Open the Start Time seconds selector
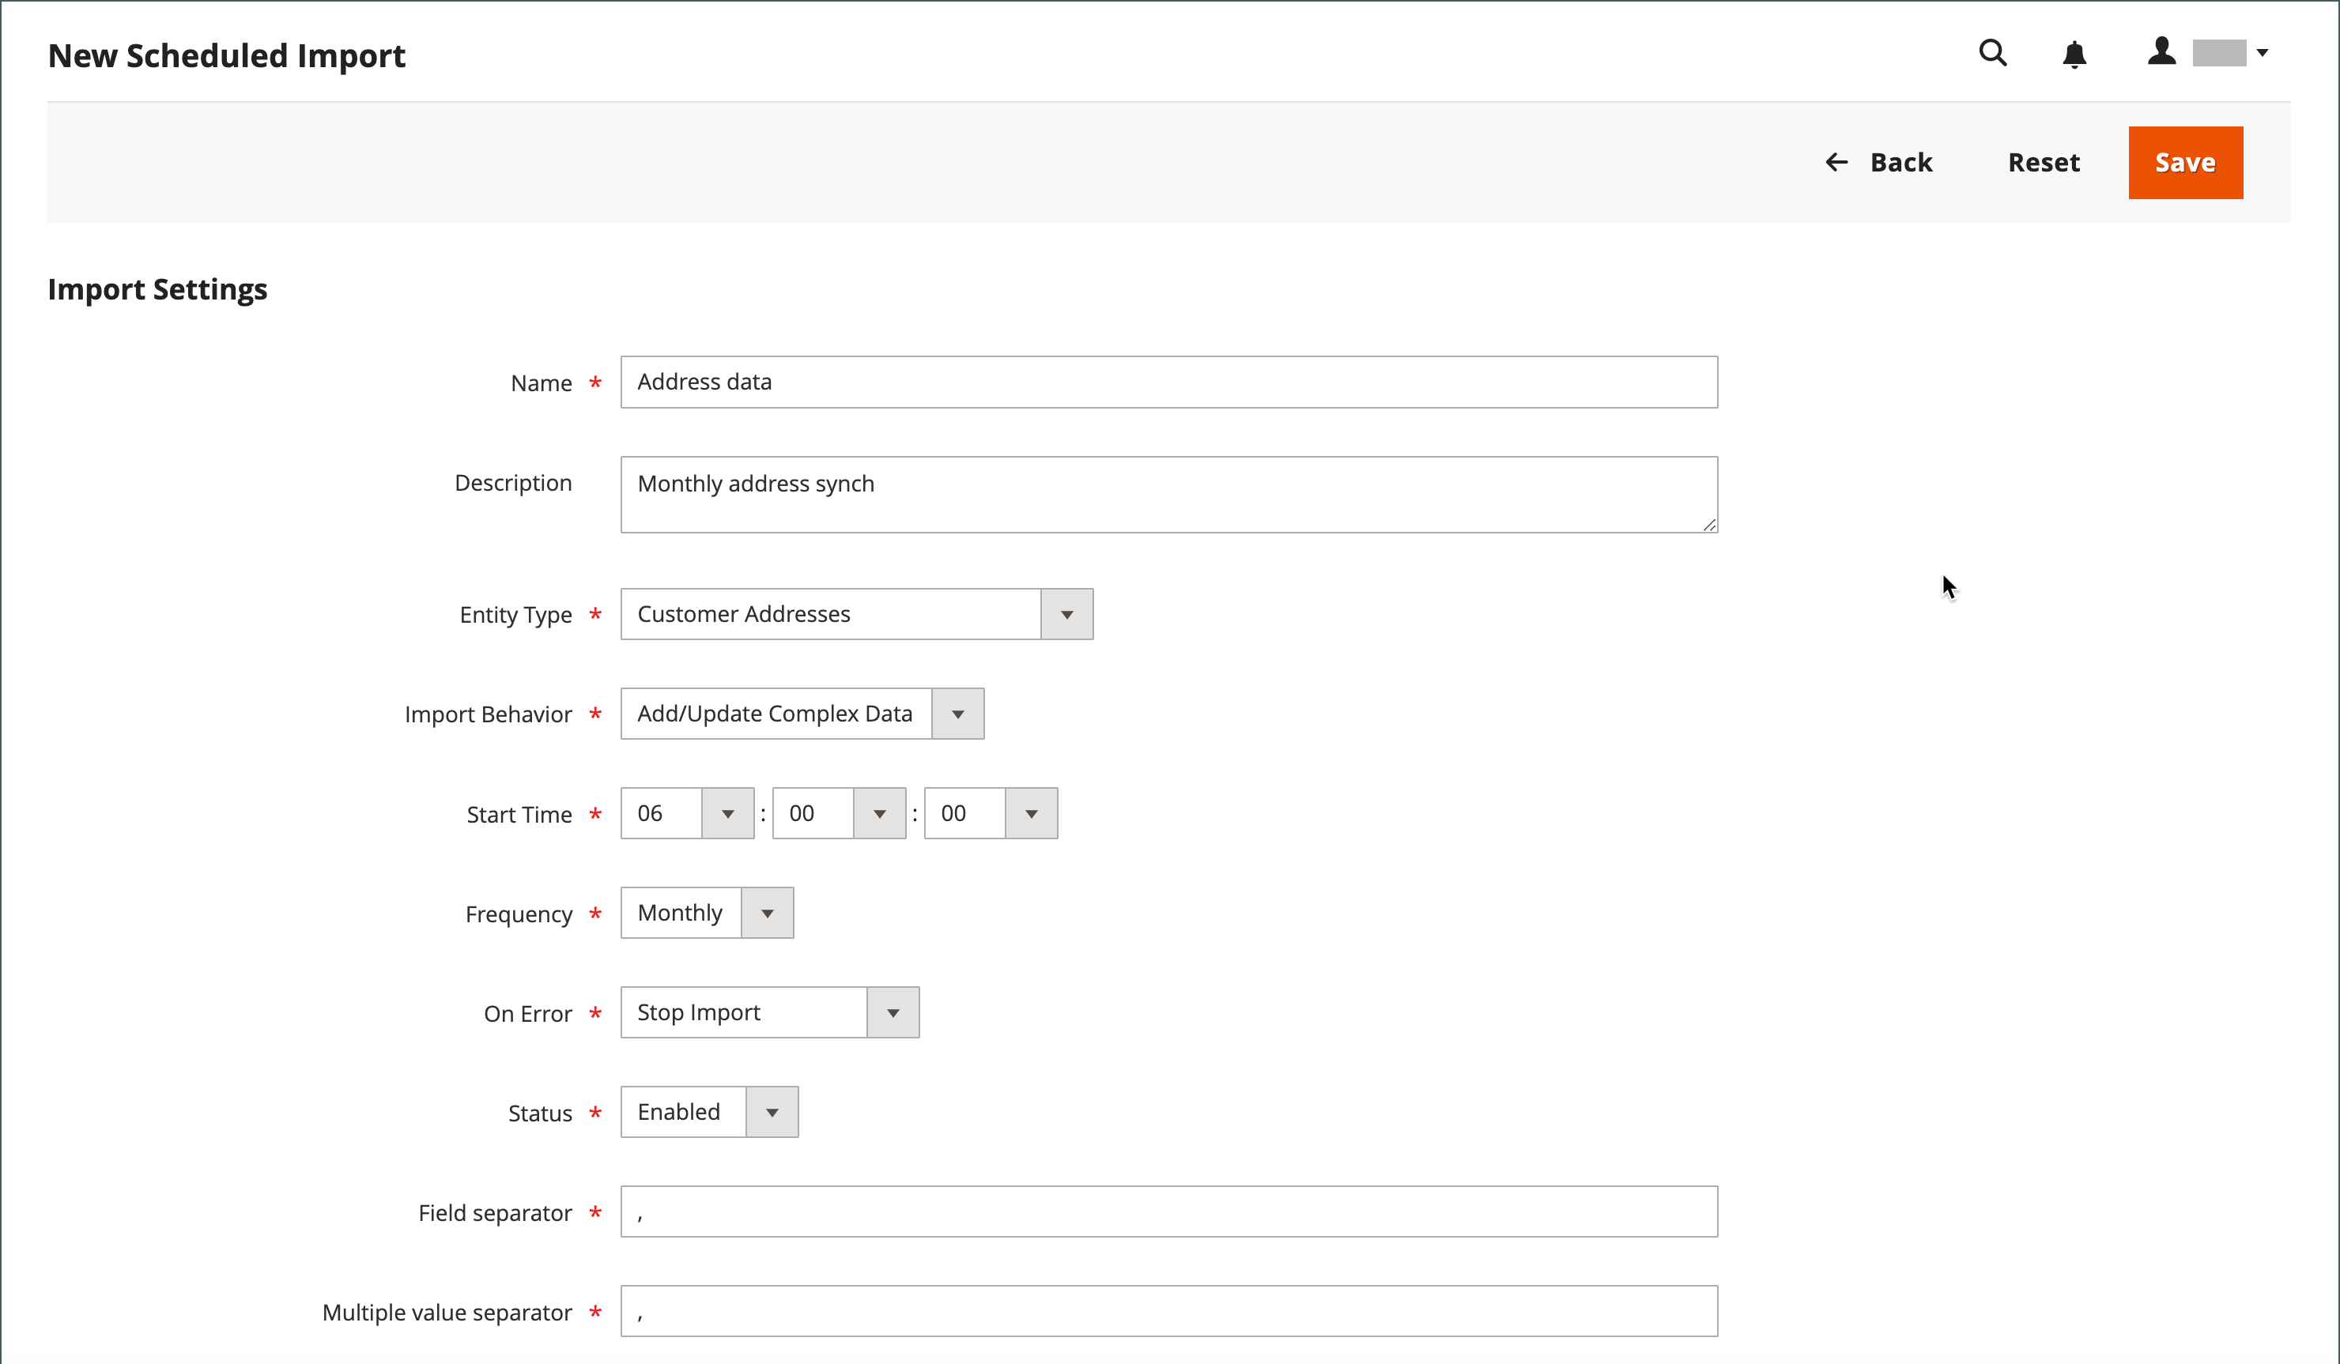 click(990, 813)
